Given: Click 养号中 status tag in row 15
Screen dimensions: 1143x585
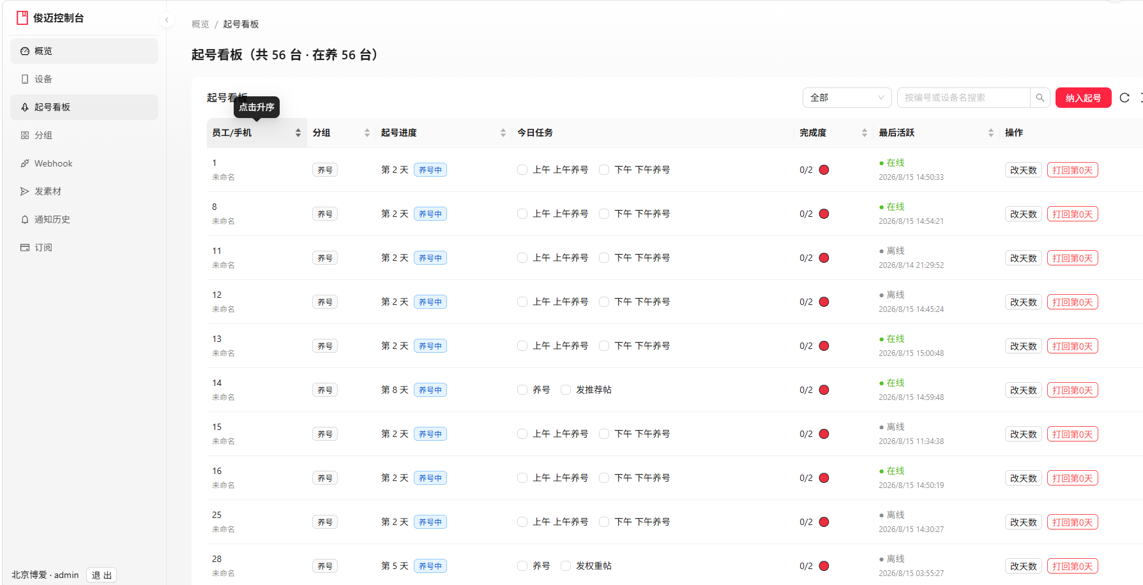Looking at the screenshot, I should [430, 434].
